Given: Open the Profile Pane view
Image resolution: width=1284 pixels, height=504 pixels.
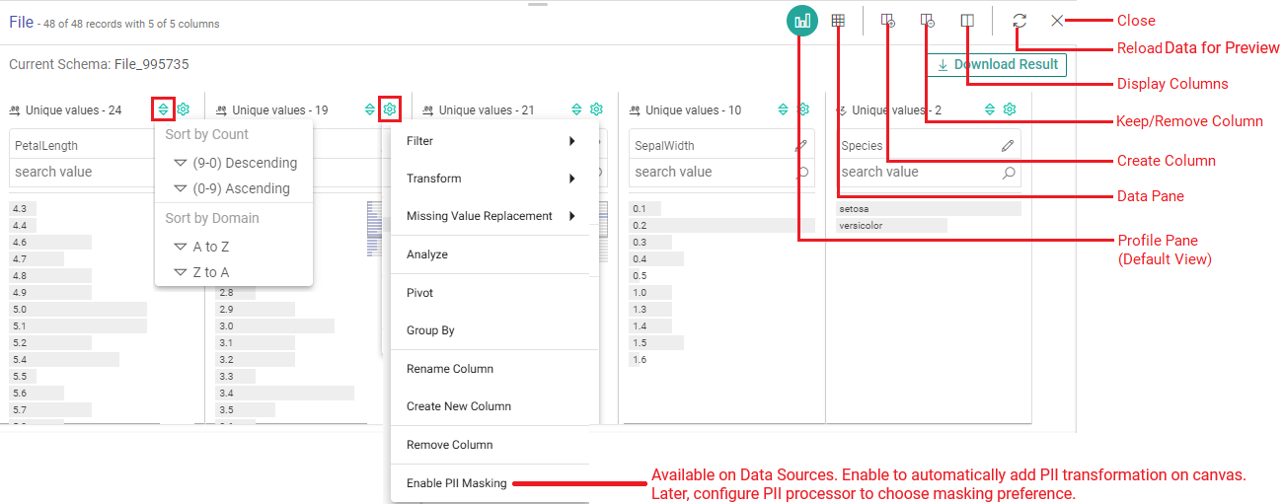Looking at the screenshot, I should (802, 21).
